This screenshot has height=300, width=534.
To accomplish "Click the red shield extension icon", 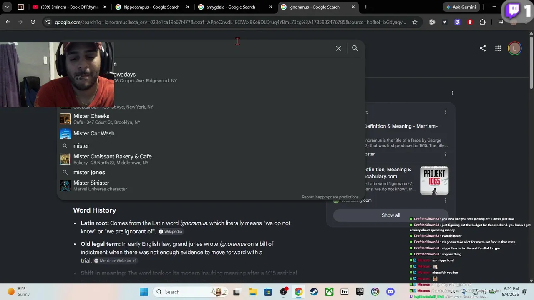I will (x=470, y=22).
